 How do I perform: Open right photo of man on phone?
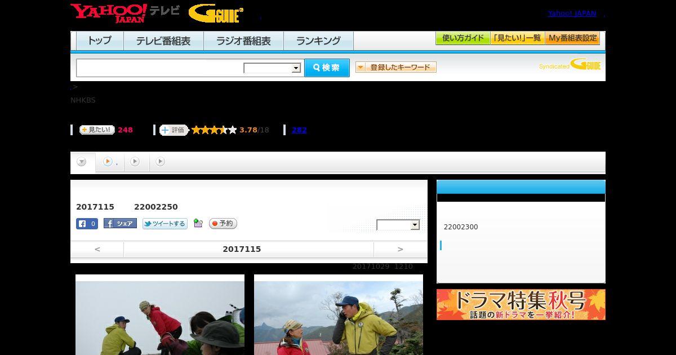339,317
